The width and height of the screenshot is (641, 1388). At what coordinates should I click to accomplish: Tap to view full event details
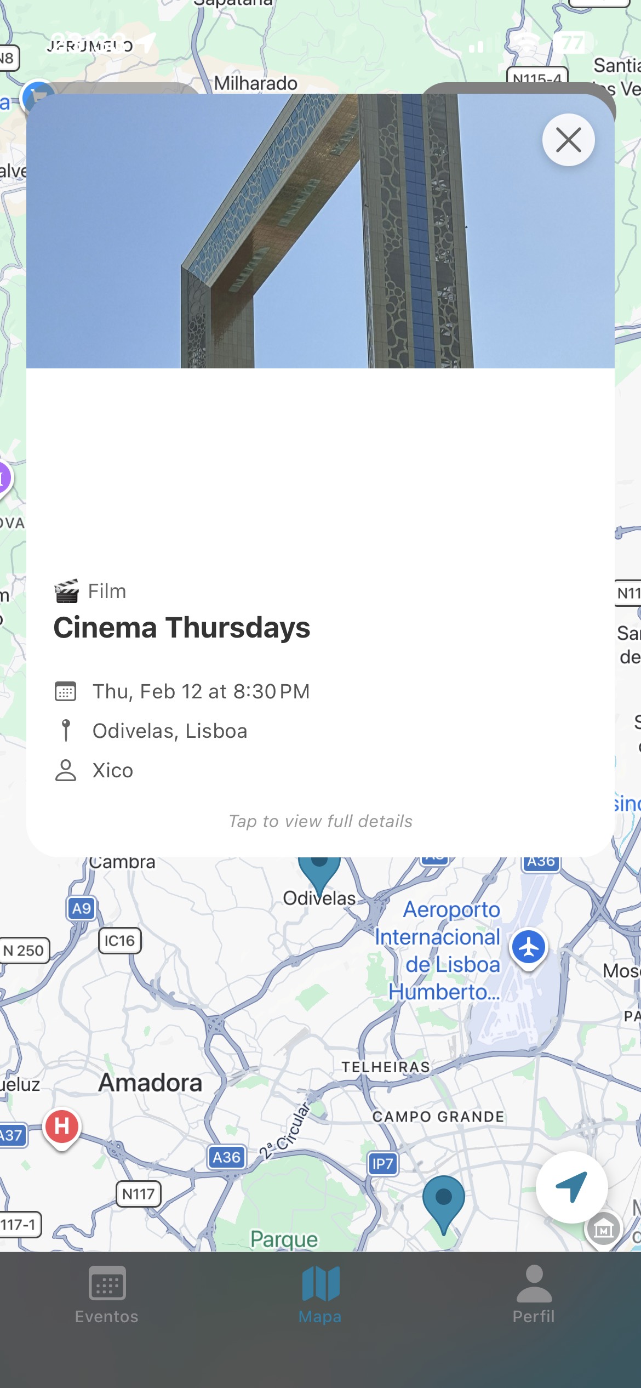320,821
